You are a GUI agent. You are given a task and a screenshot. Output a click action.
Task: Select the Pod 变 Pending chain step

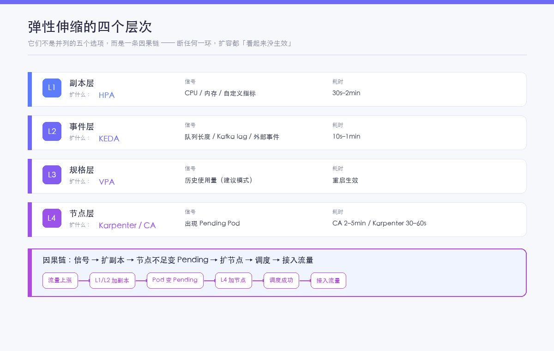coord(175,280)
